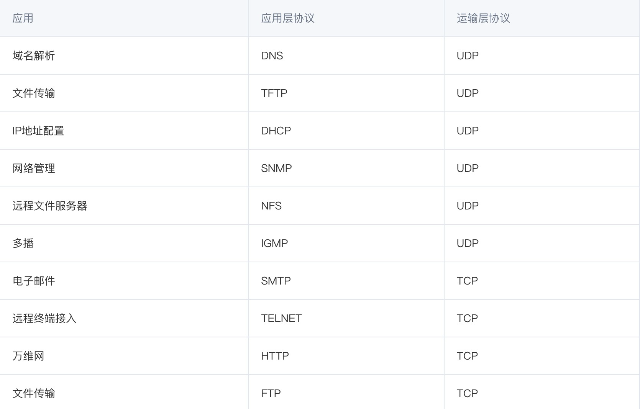
Task: Click the TELNET cell
Action: (x=346, y=319)
